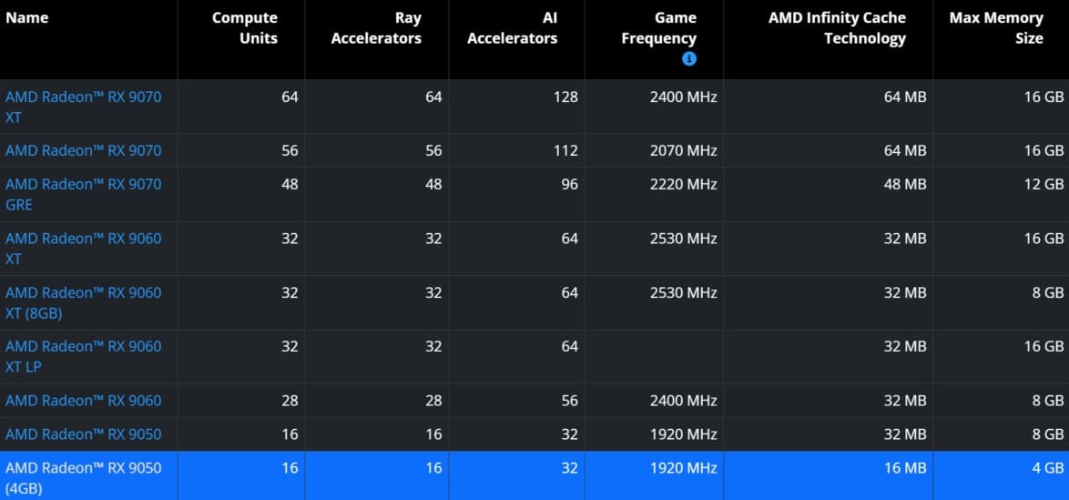The image size is (1069, 500).
Task: Sort by the Ray Accelerators column header
Action: (376, 28)
